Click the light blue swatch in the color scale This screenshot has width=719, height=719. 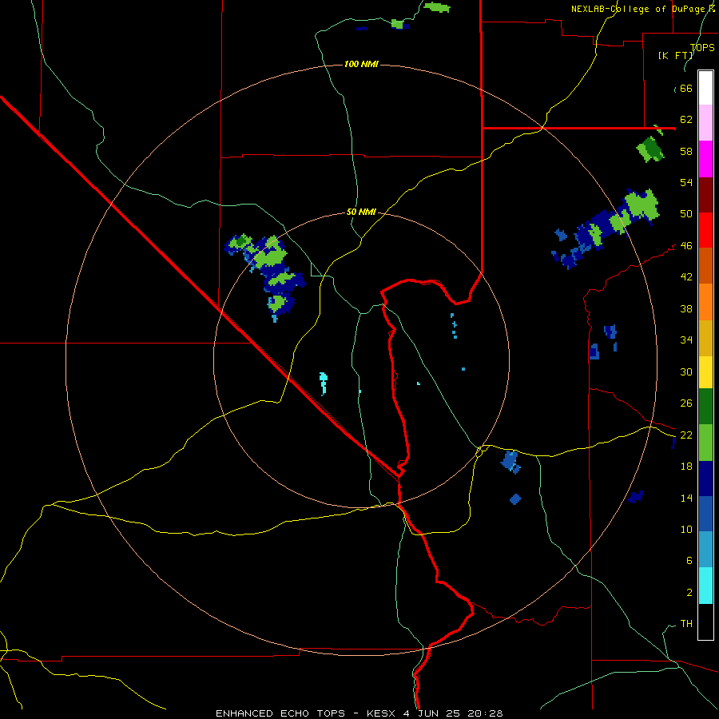[705, 550]
